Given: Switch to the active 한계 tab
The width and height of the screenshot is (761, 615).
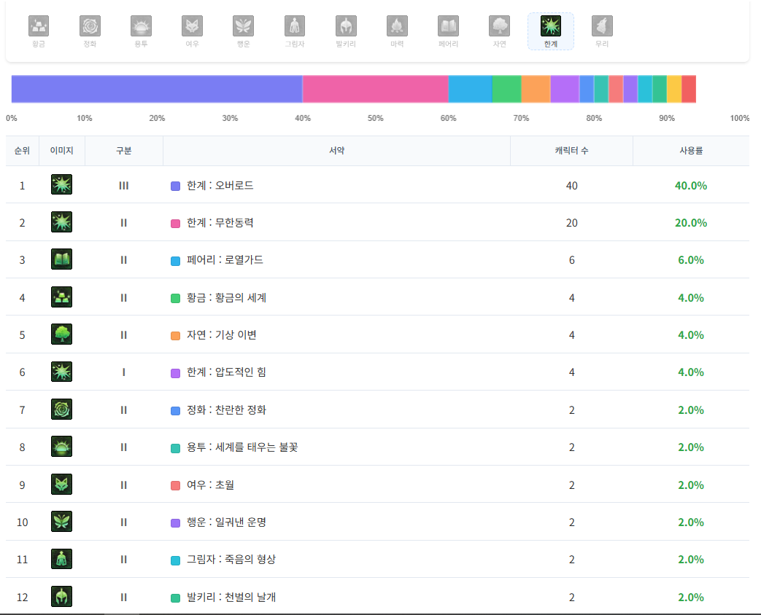Looking at the screenshot, I should (551, 31).
